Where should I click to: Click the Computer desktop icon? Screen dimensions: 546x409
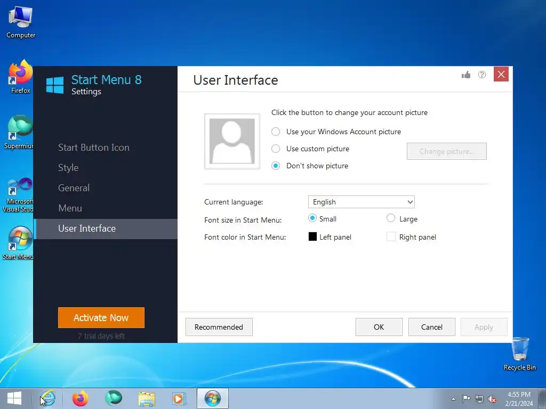[x=21, y=22]
